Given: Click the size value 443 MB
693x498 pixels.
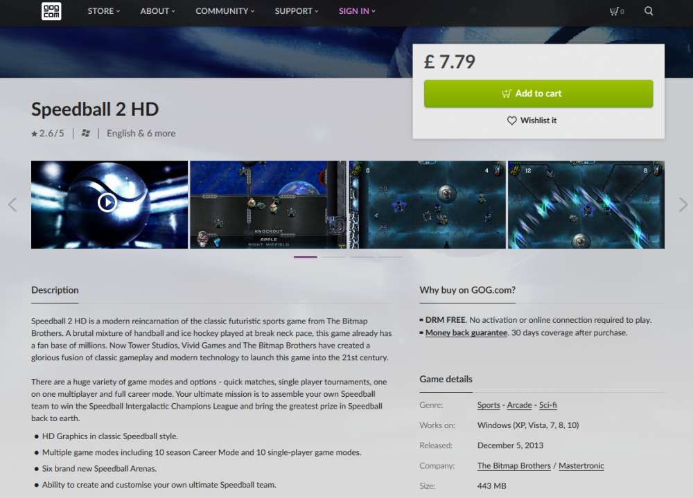Looking at the screenshot, I should click(492, 486).
